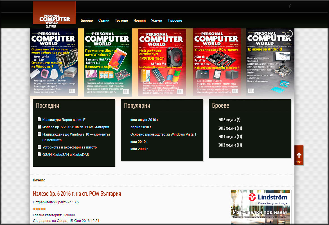Open the Трикове за Android cover
The image size is (329, 225).
click(x=270, y=62)
